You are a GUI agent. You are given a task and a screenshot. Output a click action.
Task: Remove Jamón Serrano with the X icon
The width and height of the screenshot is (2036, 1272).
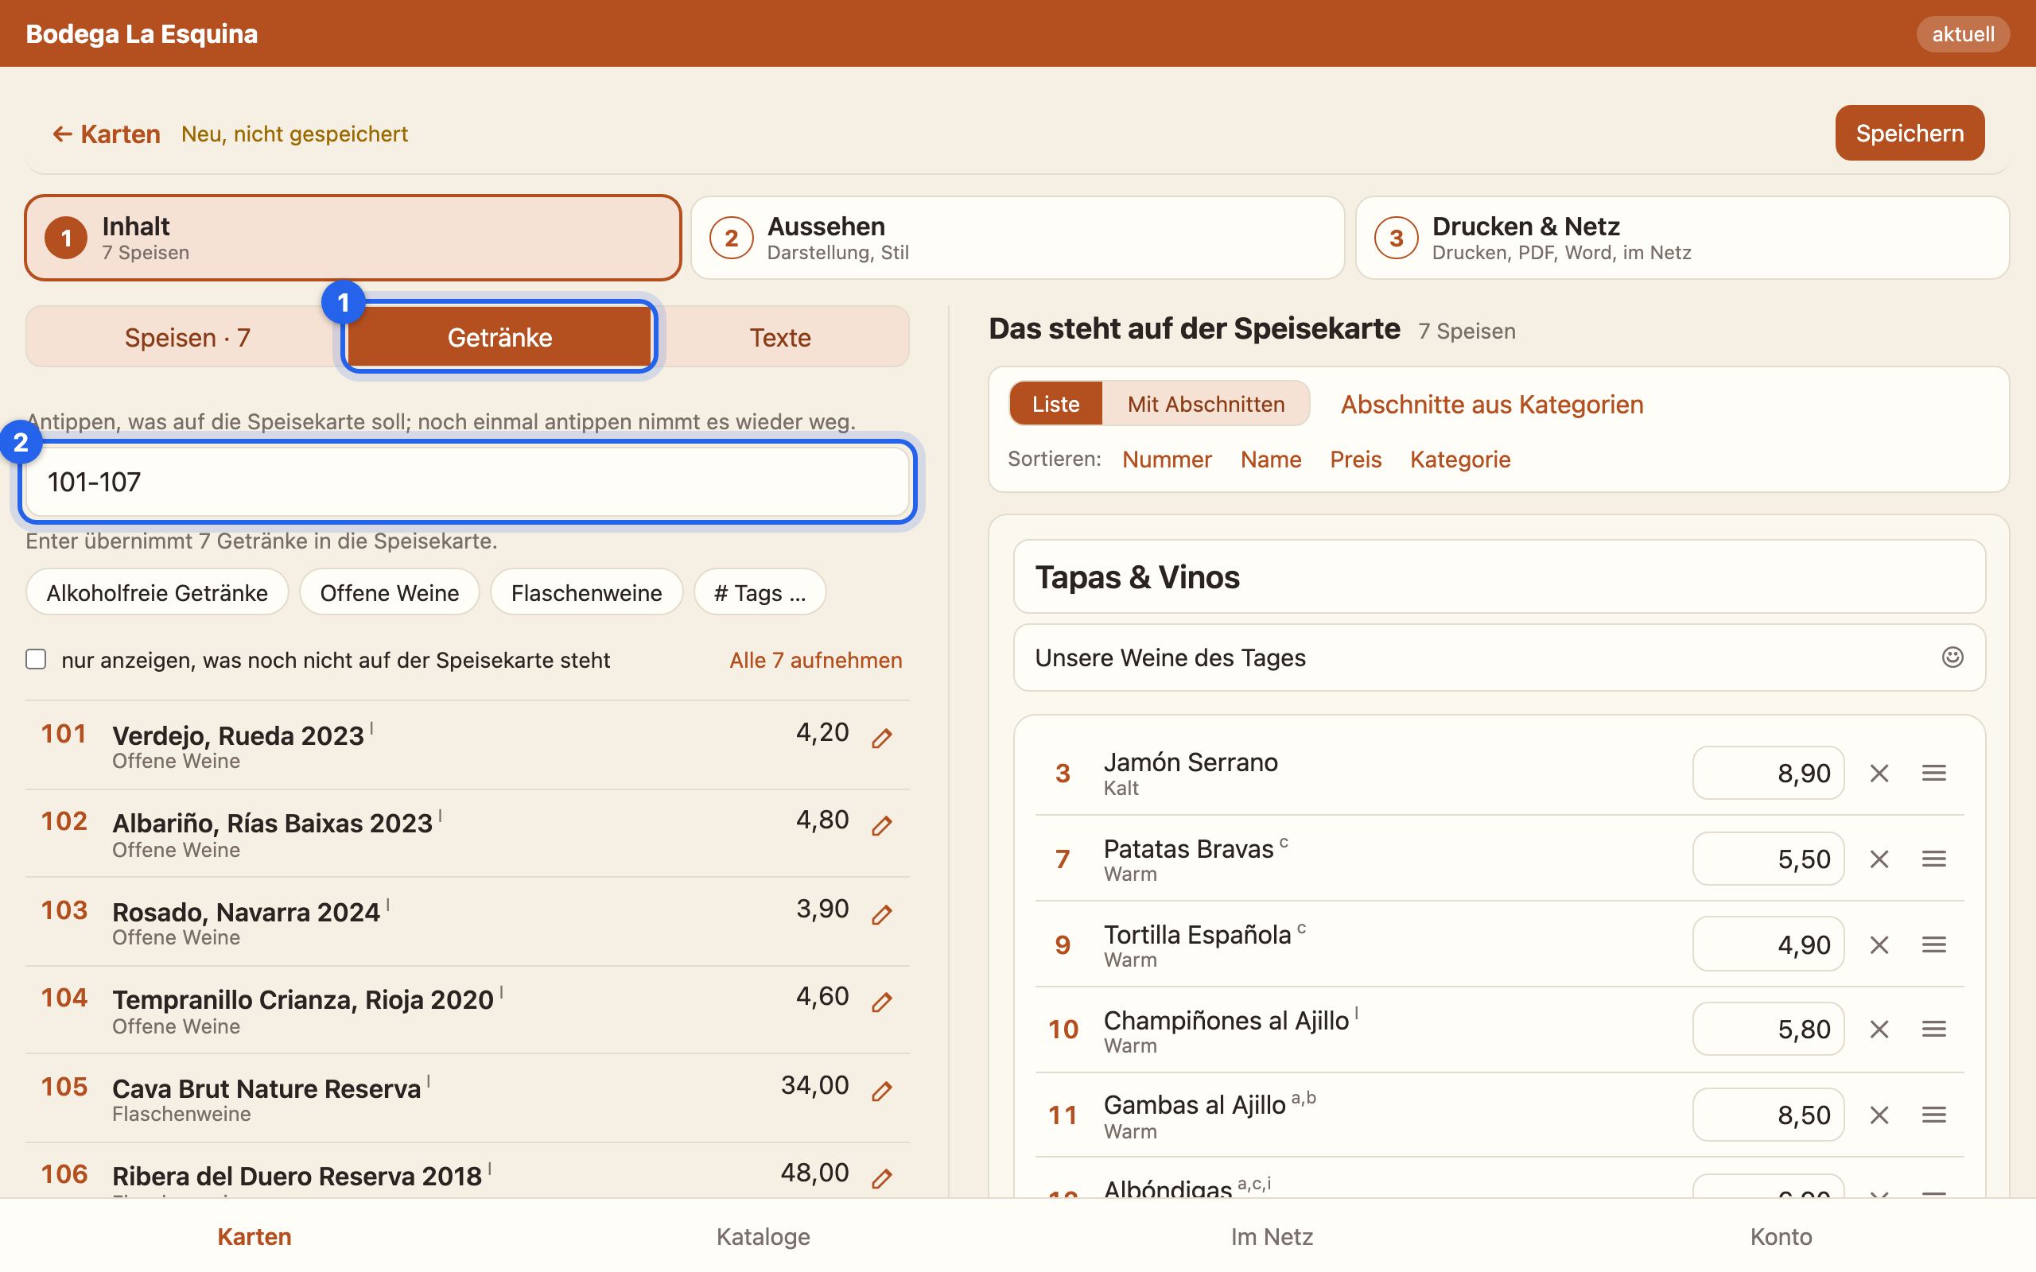coord(1879,773)
